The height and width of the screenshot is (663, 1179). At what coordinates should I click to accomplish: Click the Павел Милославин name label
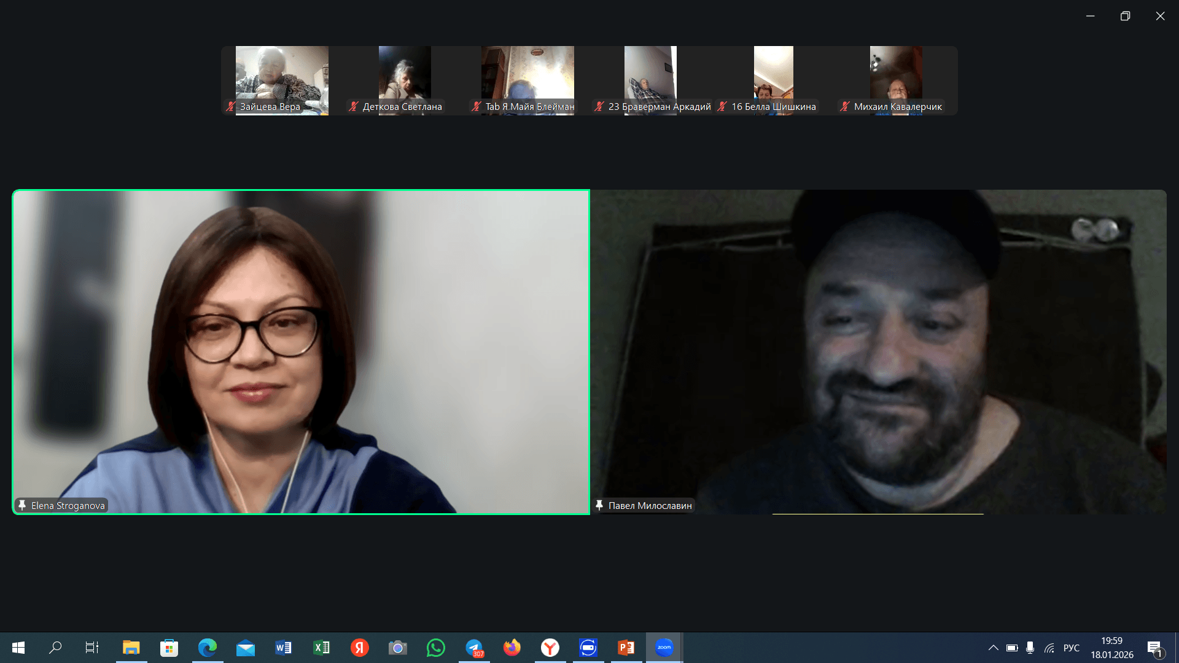pos(650,505)
